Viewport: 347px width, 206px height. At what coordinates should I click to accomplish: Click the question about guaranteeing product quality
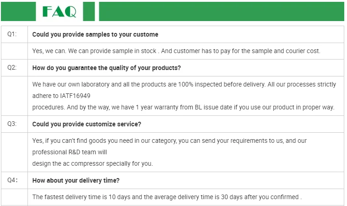[106, 68]
